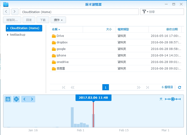Click the search filter funnel icon

coord(144,12)
